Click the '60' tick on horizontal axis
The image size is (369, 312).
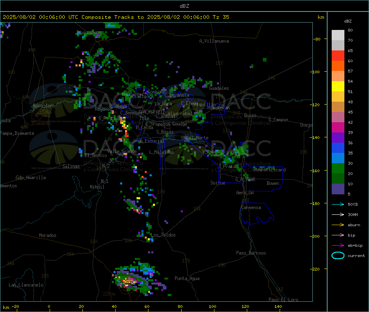click(147, 306)
